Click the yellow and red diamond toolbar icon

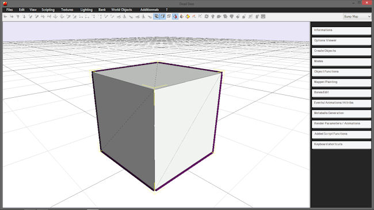point(188,17)
